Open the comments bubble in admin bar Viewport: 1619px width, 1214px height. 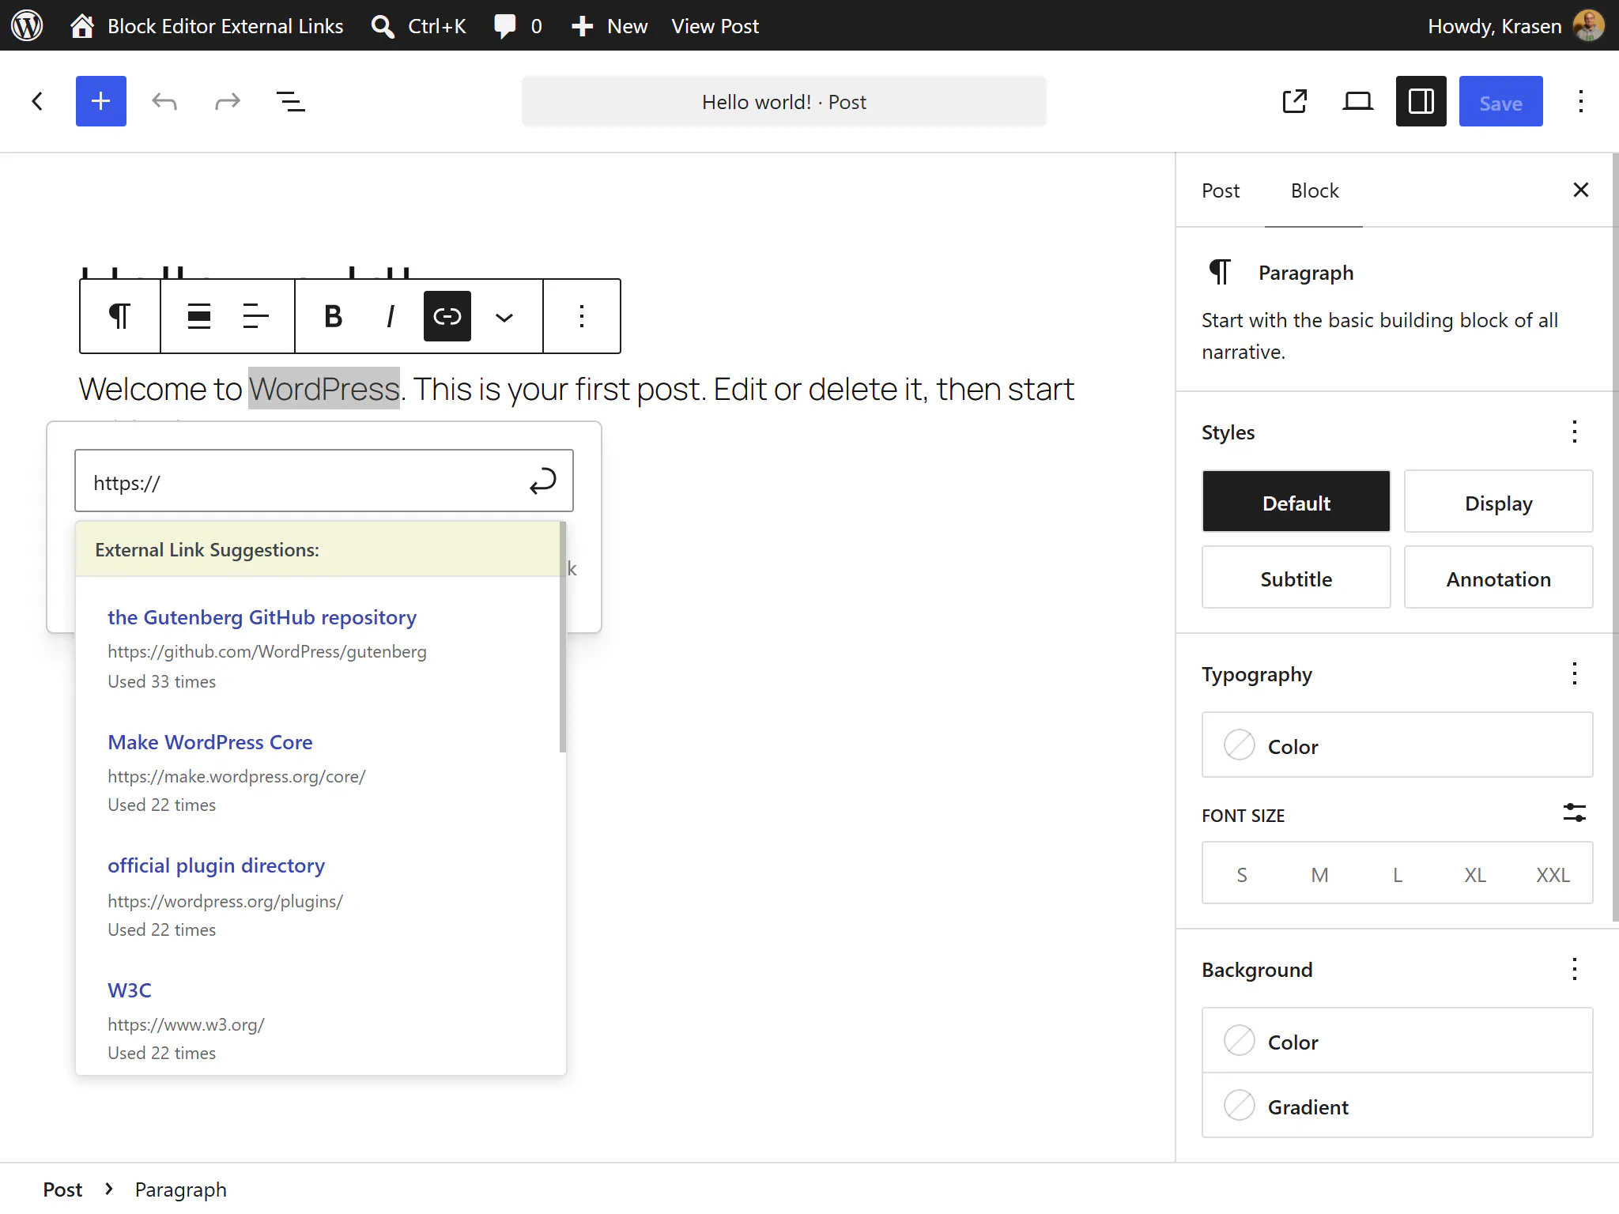(518, 26)
